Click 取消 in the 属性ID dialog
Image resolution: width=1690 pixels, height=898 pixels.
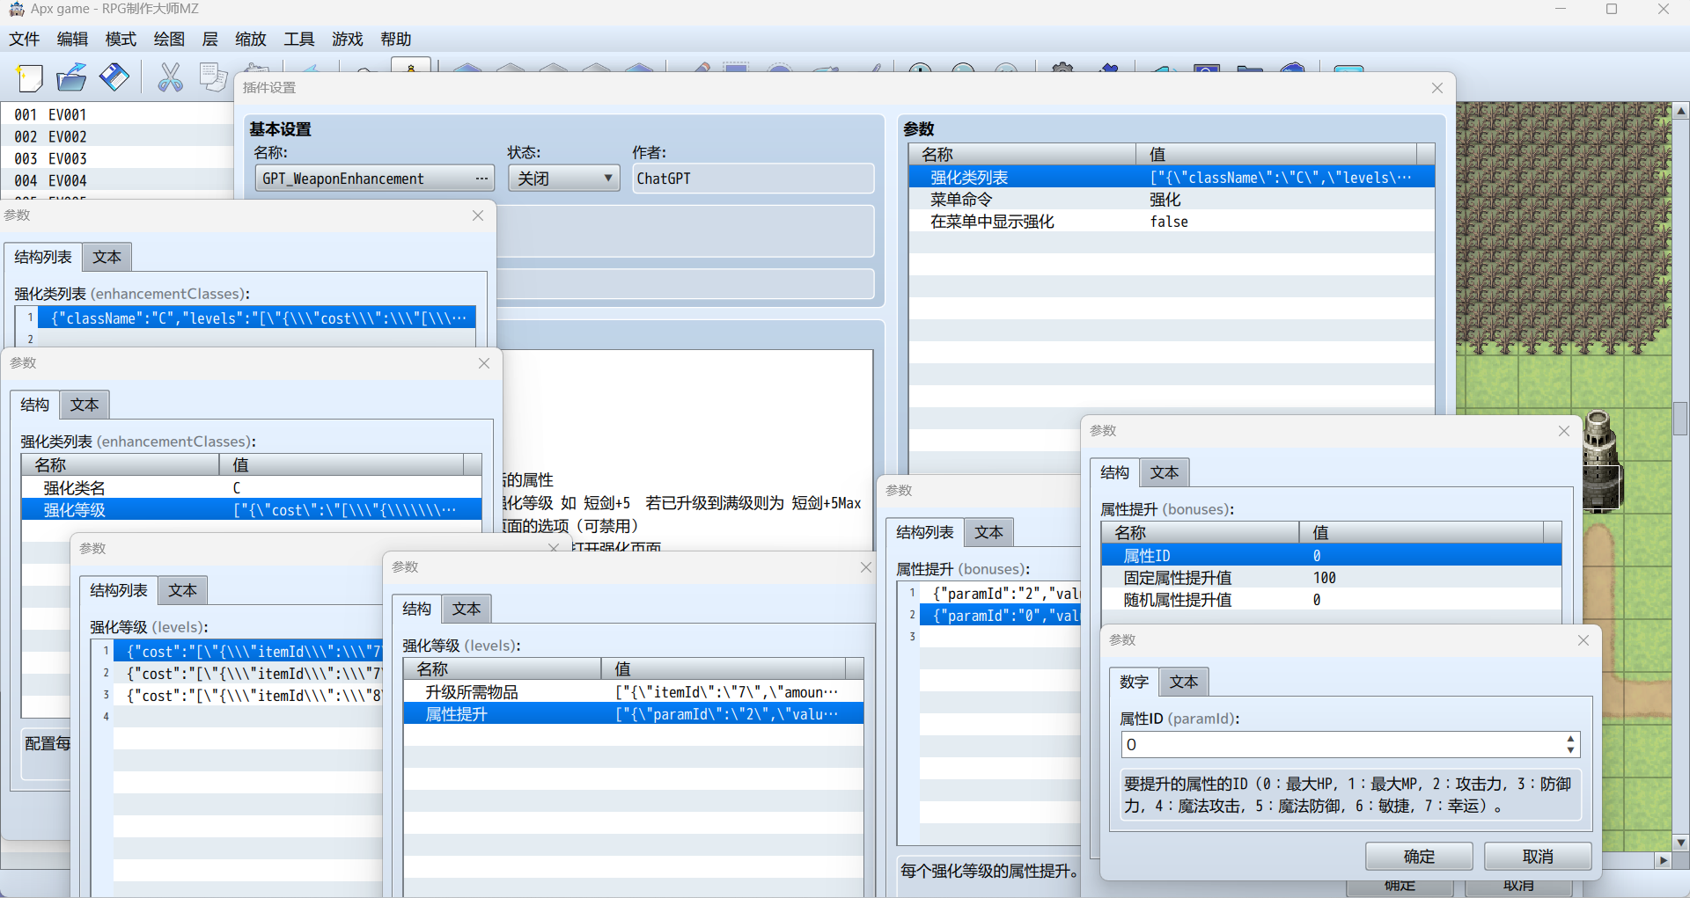pyautogui.click(x=1538, y=857)
